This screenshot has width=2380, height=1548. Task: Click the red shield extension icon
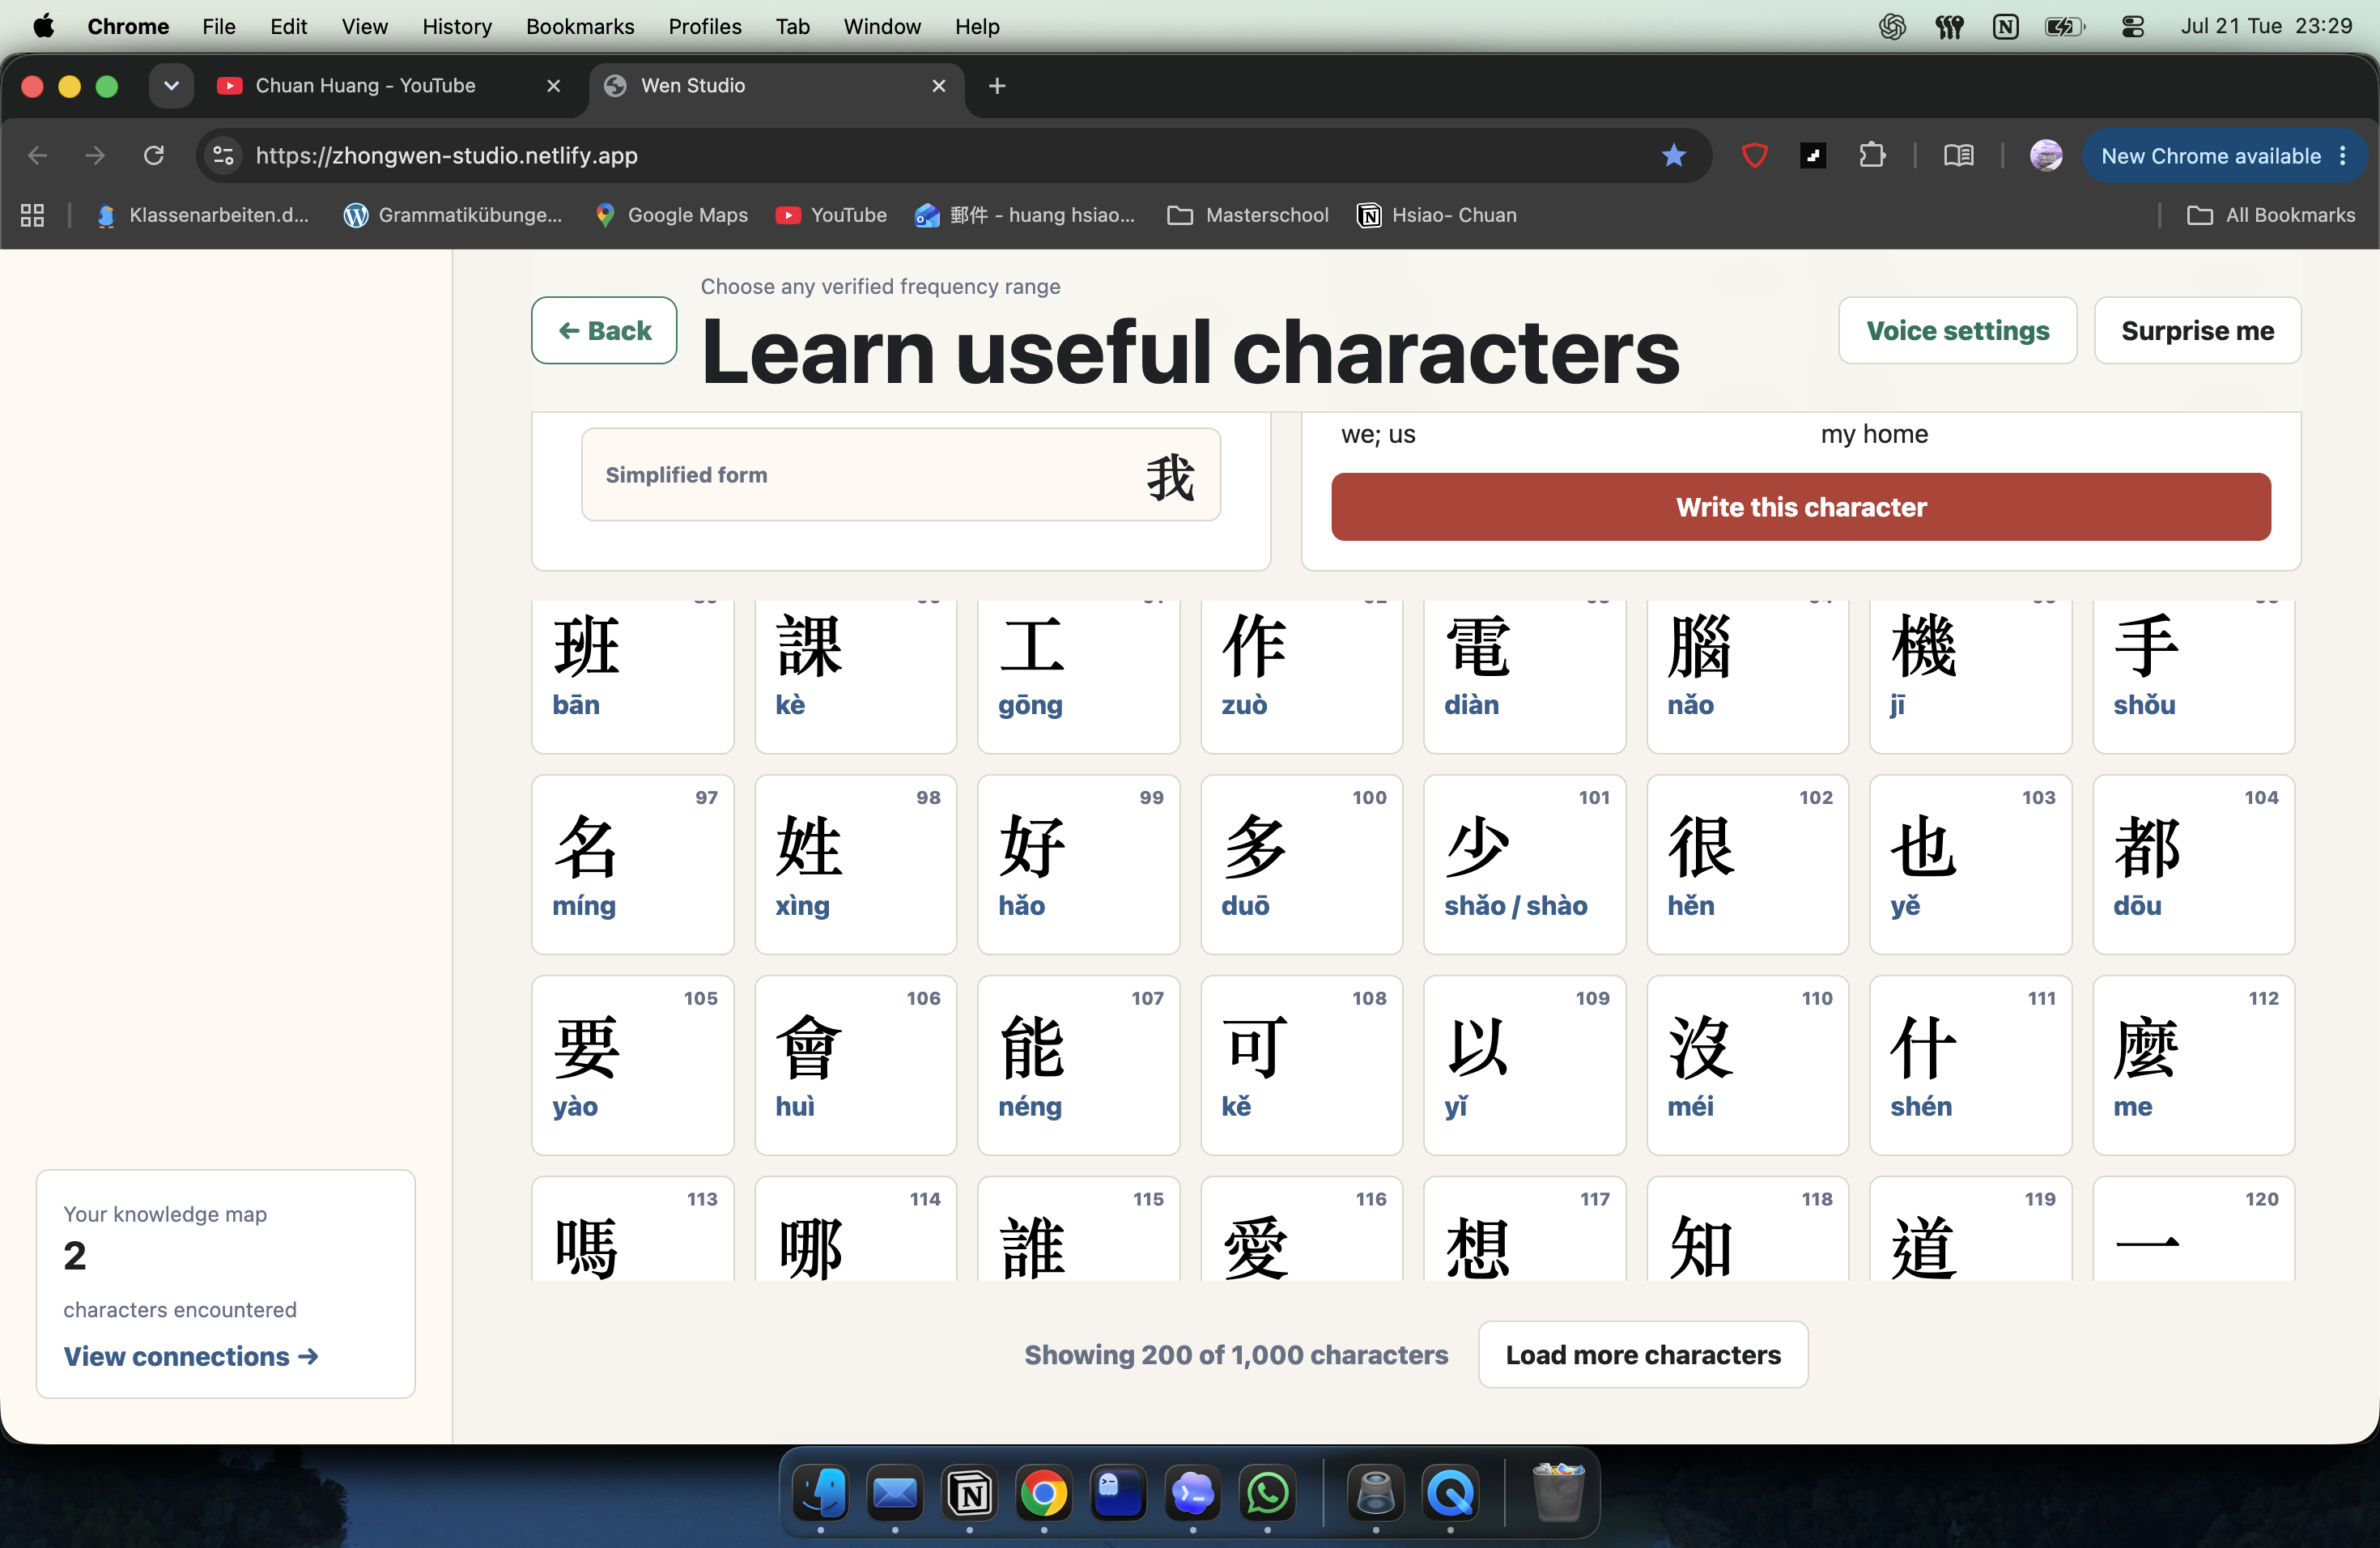click(x=1754, y=155)
